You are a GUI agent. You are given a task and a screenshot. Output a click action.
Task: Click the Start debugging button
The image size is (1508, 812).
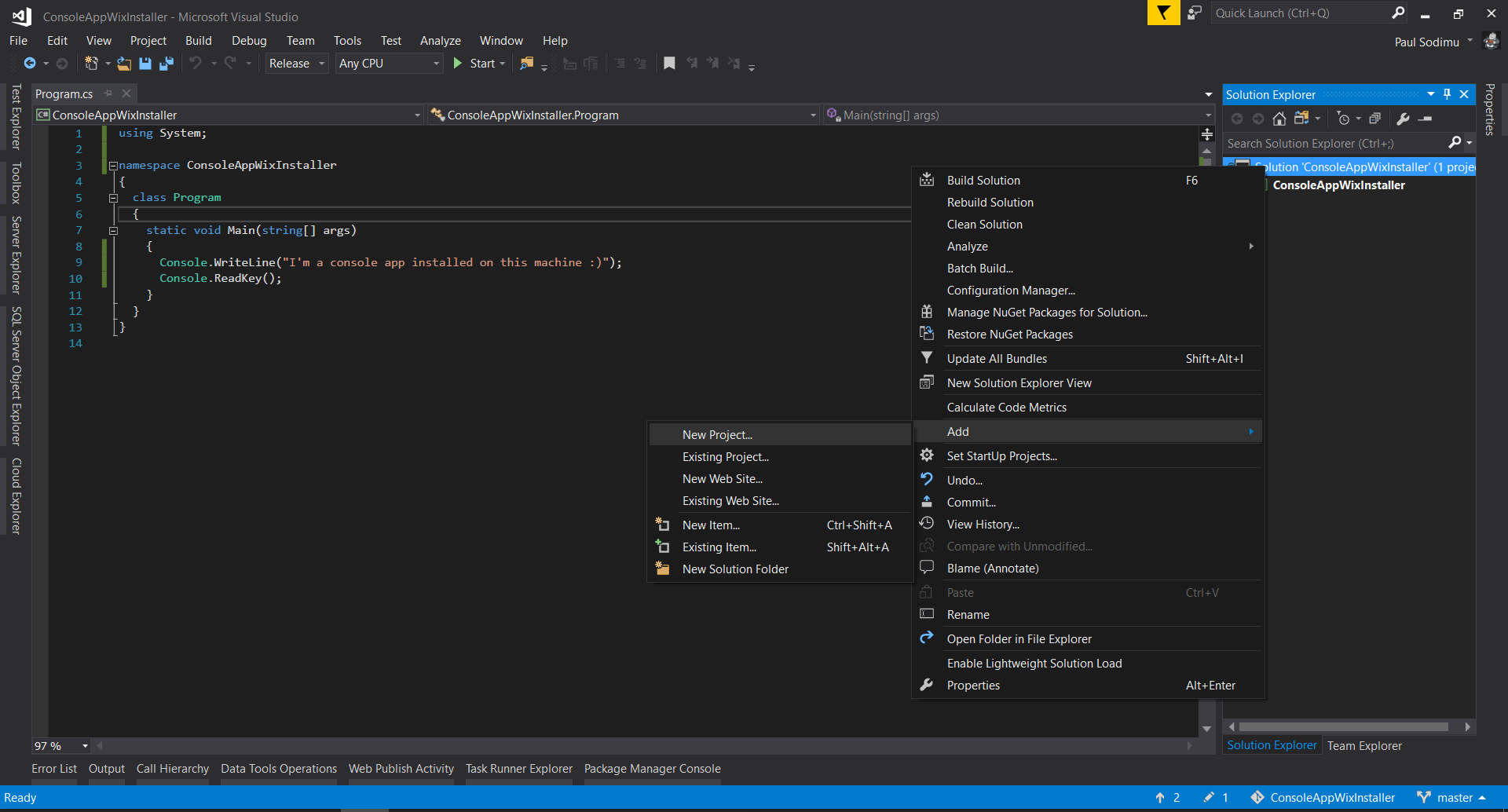[474, 64]
